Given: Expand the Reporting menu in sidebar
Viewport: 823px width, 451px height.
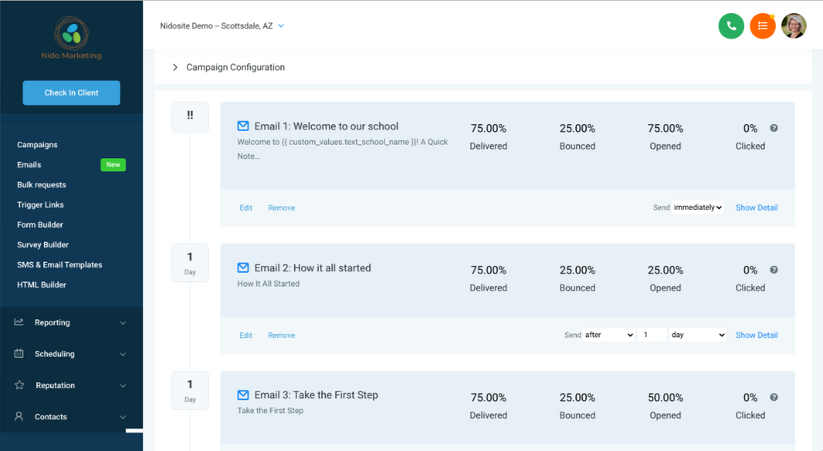Looking at the screenshot, I should (x=71, y=322).
